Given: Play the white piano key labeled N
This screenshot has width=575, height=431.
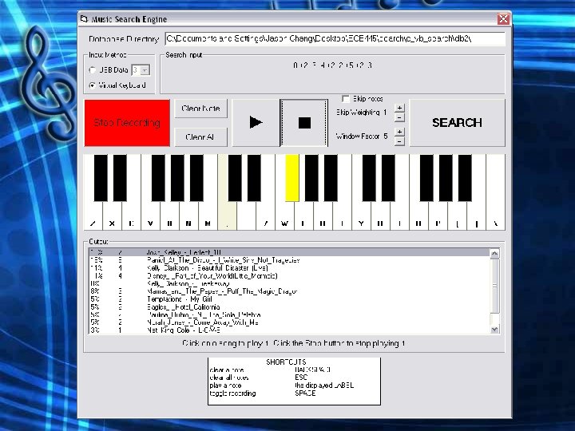Looking at the screenshot, I should pyautogui.click(x=188, y=216).
